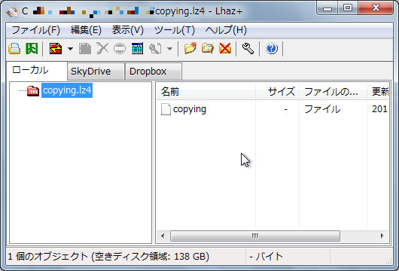Click the green compress icon in toolbar
The width and height of the screenshot is (399, 271).
(x=32, y=48)
